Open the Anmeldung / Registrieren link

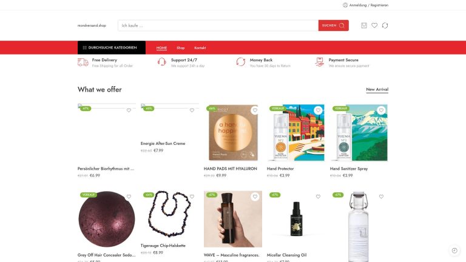pyautogui.click(x=369, y=5)
